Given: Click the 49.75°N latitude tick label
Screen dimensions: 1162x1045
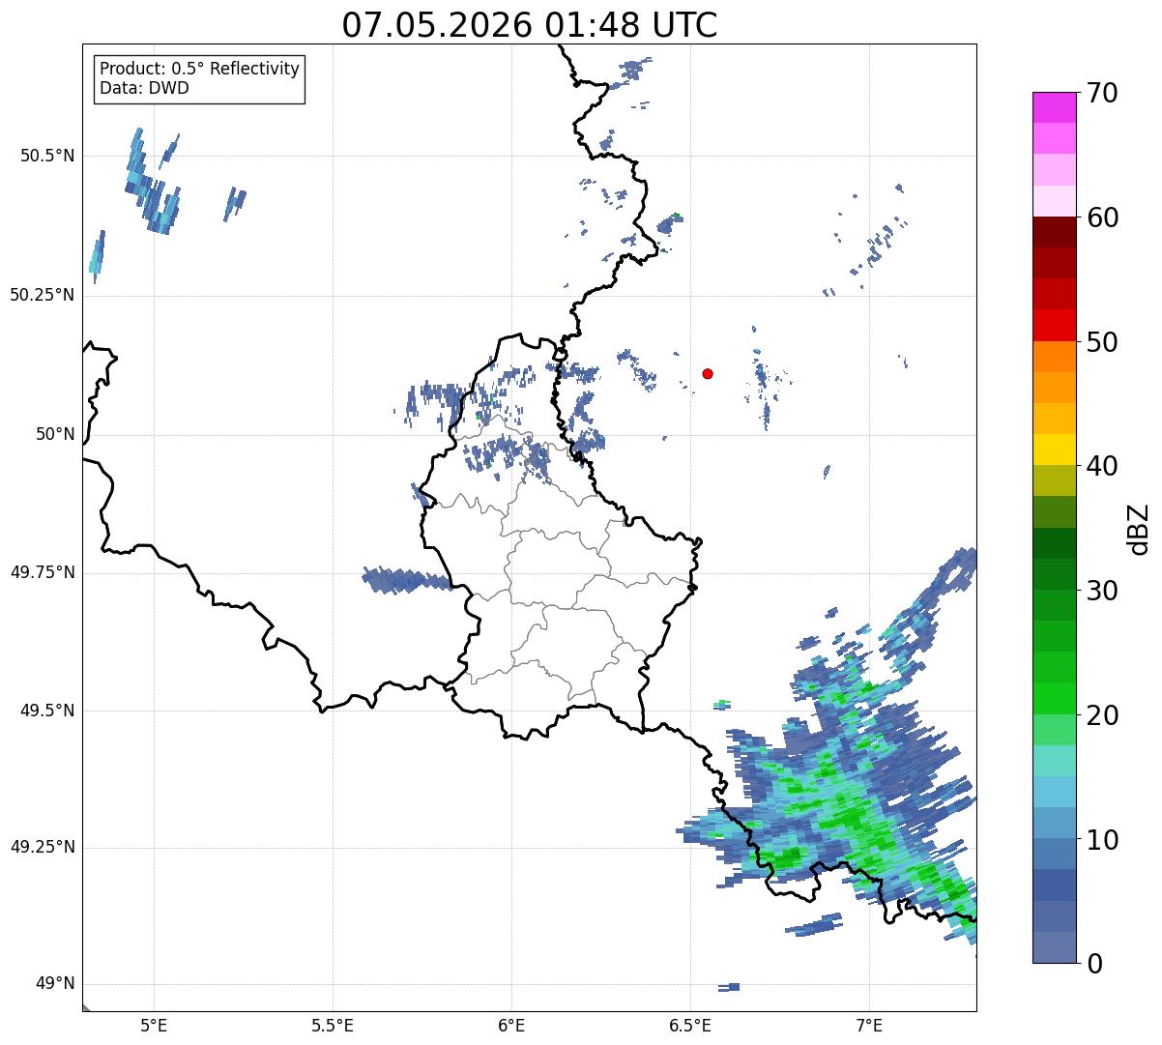Looking at the screenshot, I should tap(43, 572).
